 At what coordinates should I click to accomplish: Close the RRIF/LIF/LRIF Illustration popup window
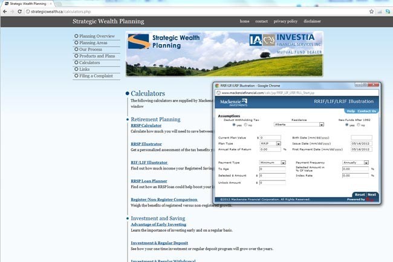[x=374, y=85]
